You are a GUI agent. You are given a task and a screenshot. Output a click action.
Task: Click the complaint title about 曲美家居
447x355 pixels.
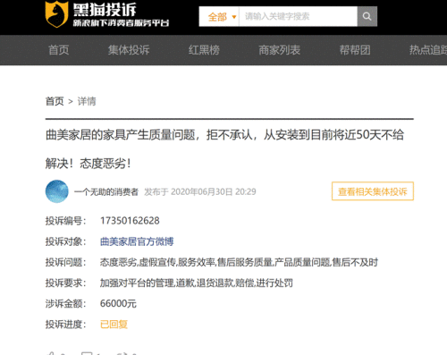click(x=224, y=149)
